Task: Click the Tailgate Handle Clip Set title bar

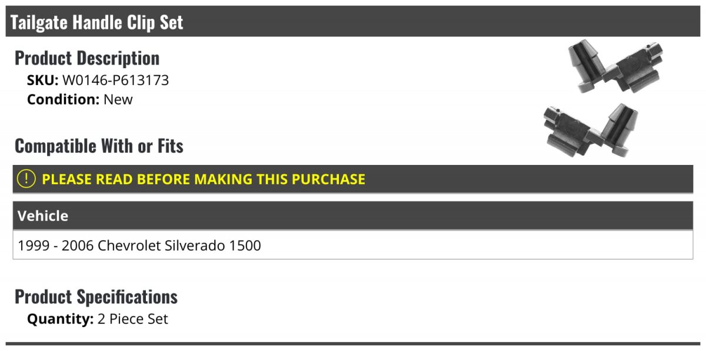Action: coord(353,22)
